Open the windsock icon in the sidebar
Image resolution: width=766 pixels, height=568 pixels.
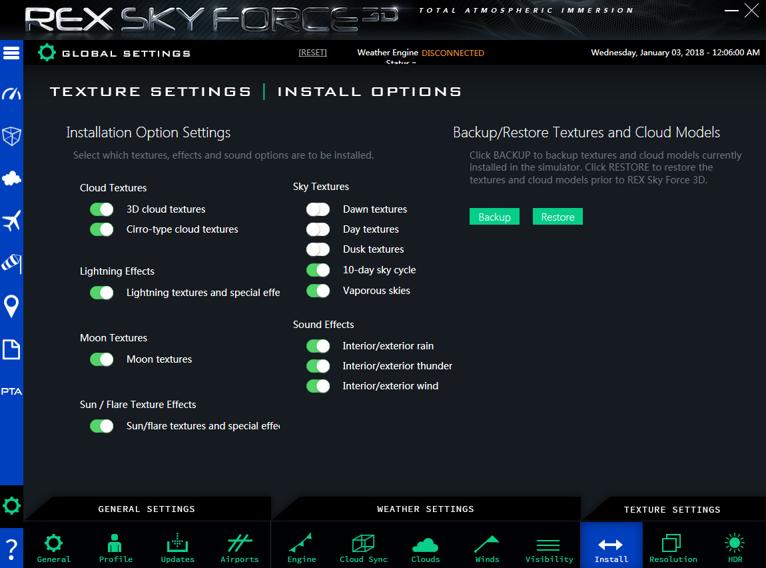click(x=11, y=263)
